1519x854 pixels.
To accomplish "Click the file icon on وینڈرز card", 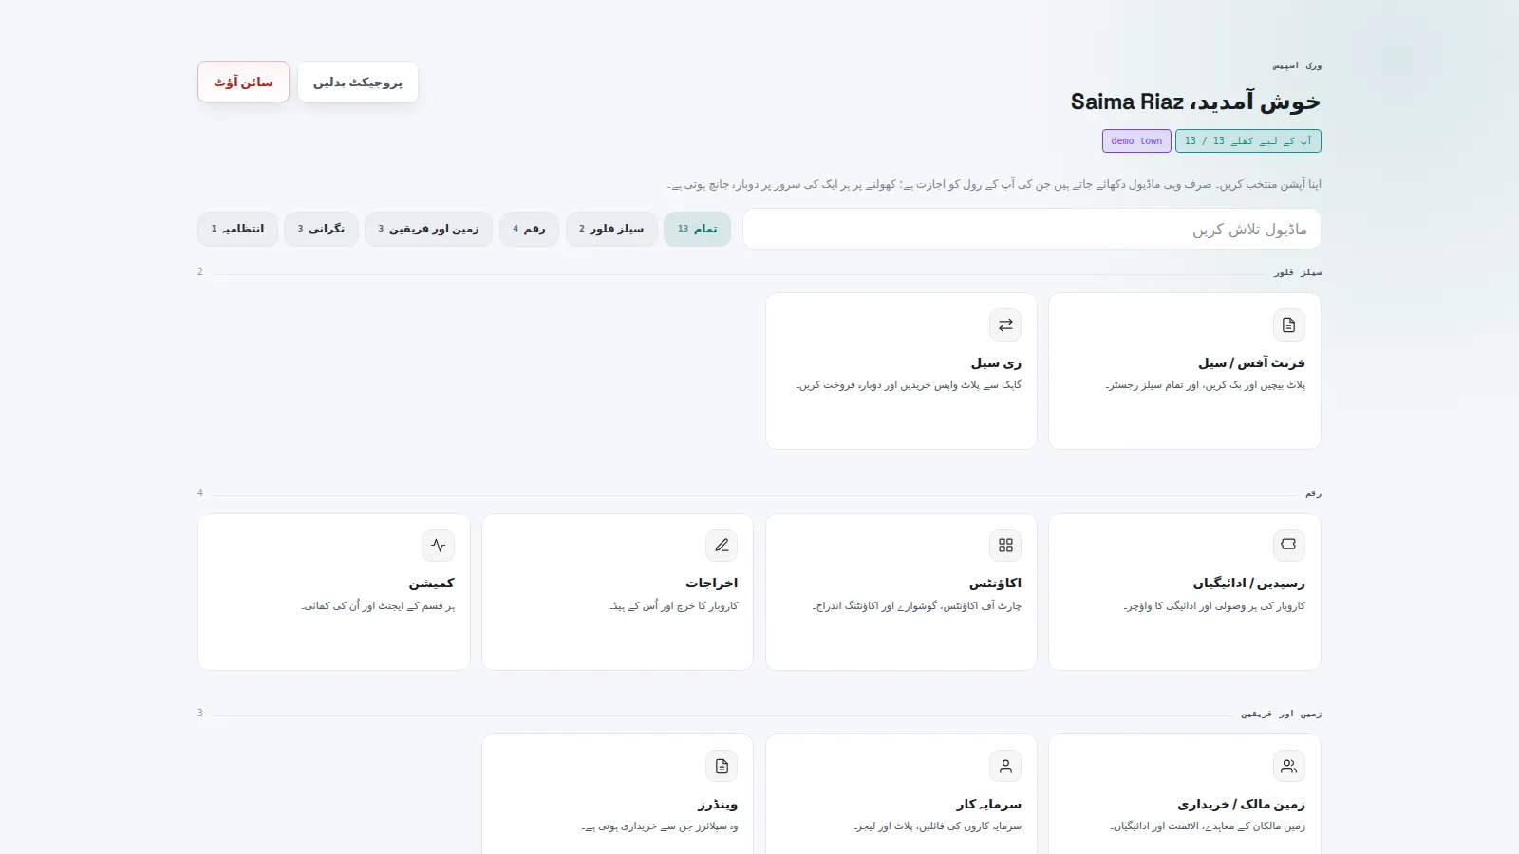I will pos(722,766).
